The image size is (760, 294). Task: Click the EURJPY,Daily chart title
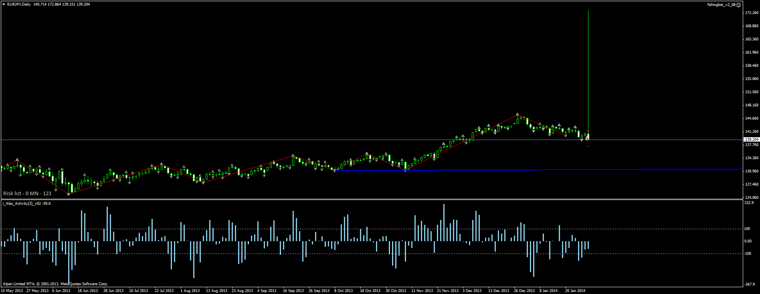click(19, 4)
